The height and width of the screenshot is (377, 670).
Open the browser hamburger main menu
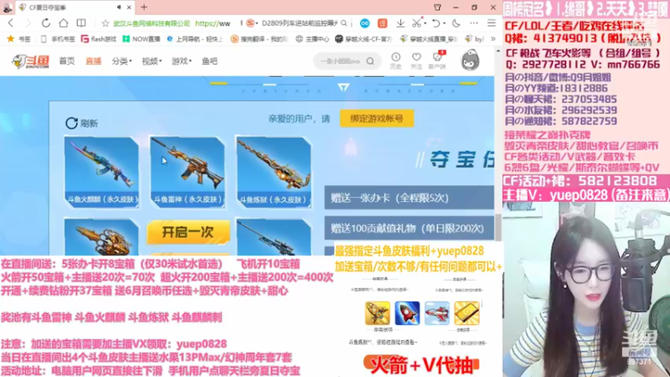(492, 23)
